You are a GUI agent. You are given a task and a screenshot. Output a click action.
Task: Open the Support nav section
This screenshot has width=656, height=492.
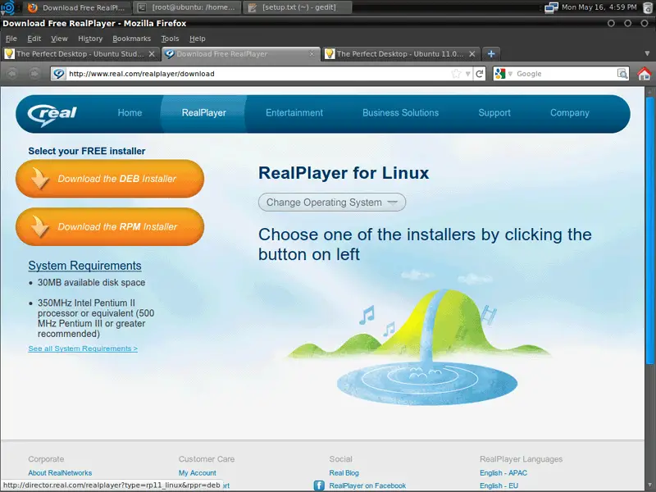coord(494,113)
